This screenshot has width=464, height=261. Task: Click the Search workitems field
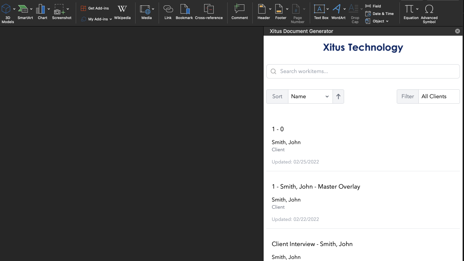363,71
